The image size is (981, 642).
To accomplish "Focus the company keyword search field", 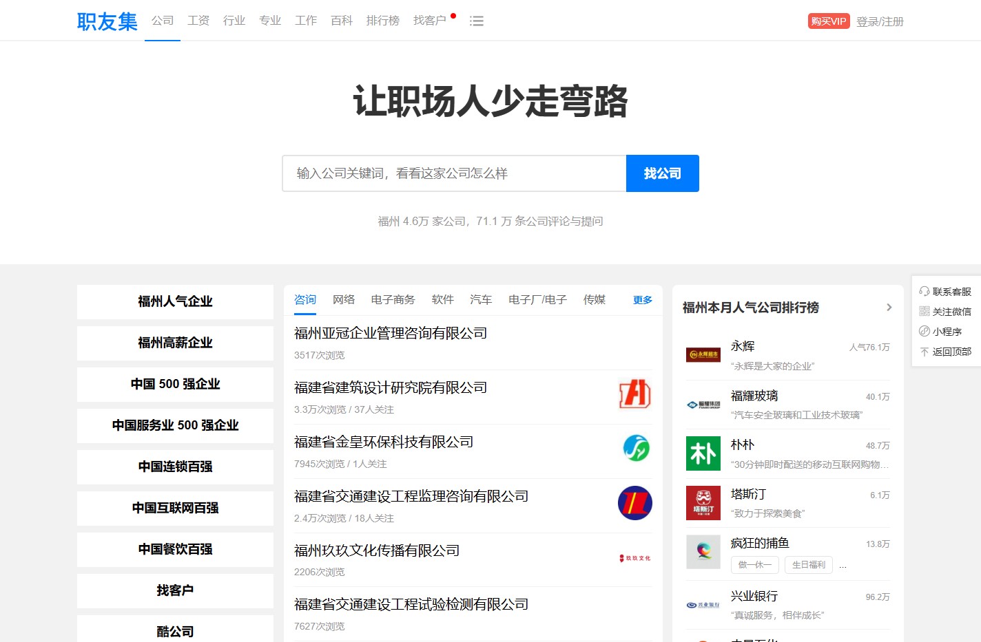I will click(x=455, y=173).
